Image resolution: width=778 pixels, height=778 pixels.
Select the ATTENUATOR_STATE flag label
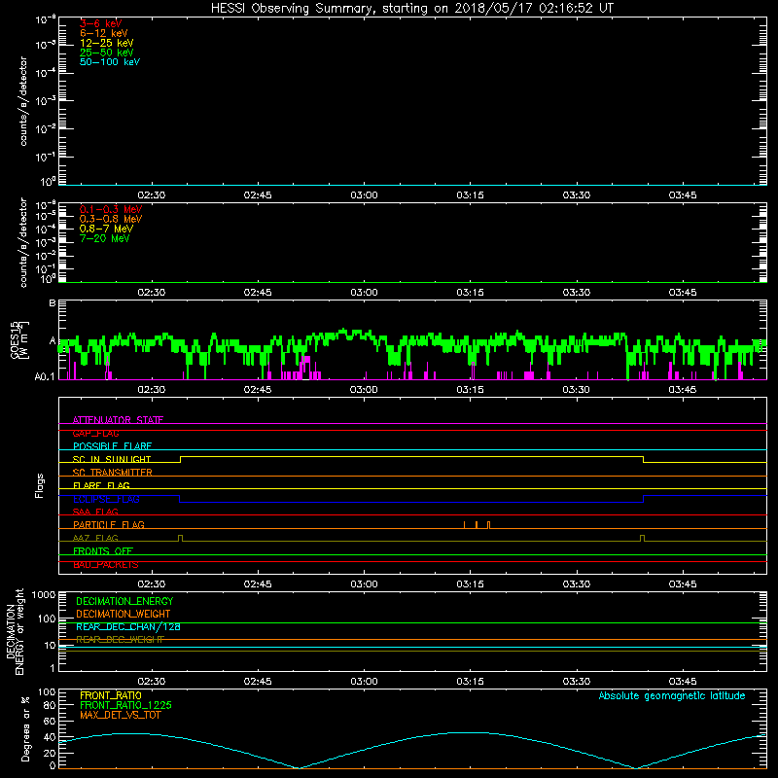click(x=118, y=420)
